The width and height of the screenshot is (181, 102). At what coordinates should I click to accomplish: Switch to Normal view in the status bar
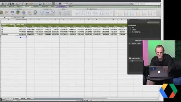[1, 99]
